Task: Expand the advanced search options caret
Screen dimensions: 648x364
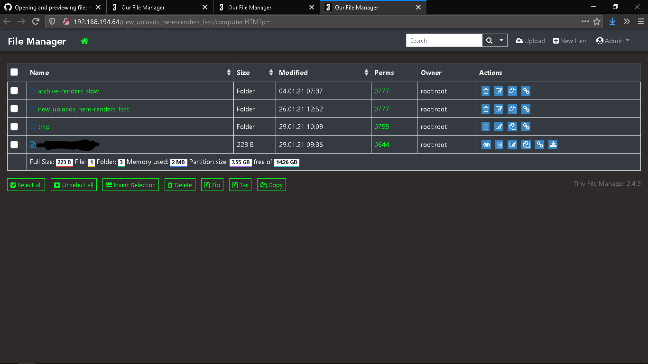Action: click(501, 40)
